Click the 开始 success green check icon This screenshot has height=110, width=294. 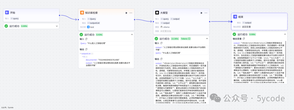[6, 26]
